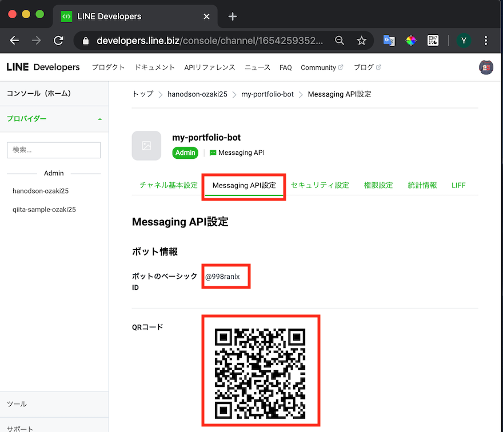
Task: Click the channel icon placeholder image
Action: point(146,146)
